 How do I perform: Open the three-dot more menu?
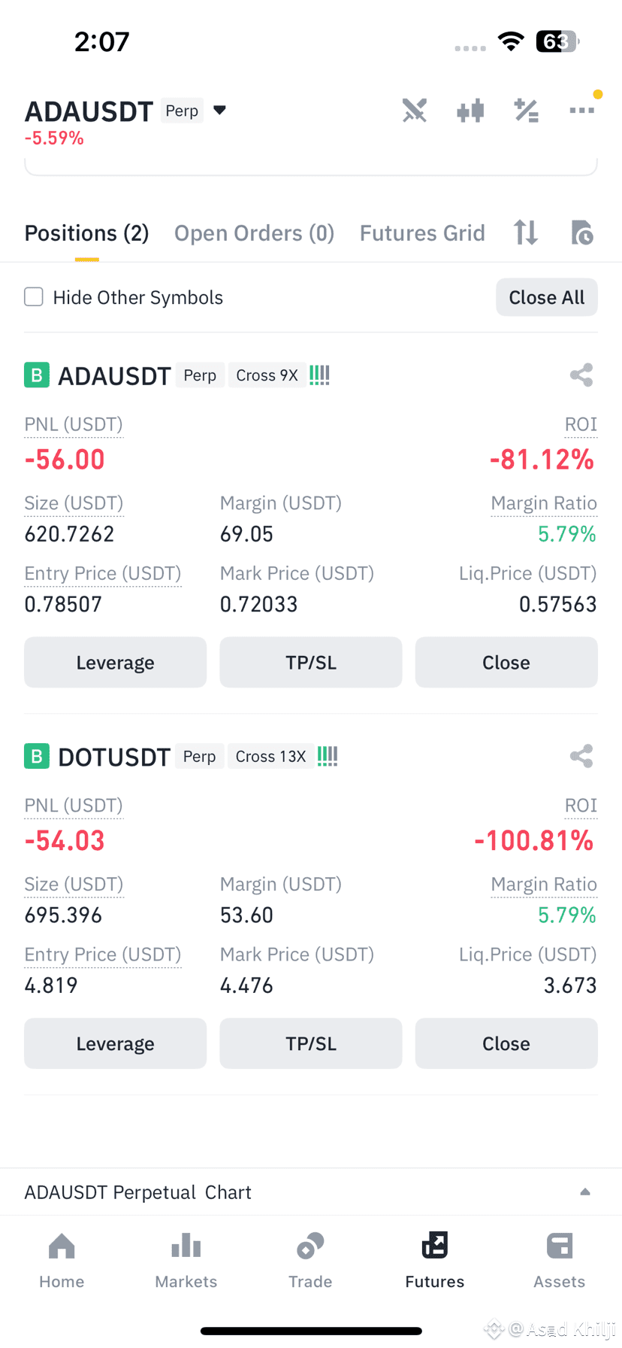(x=582, y=111)
